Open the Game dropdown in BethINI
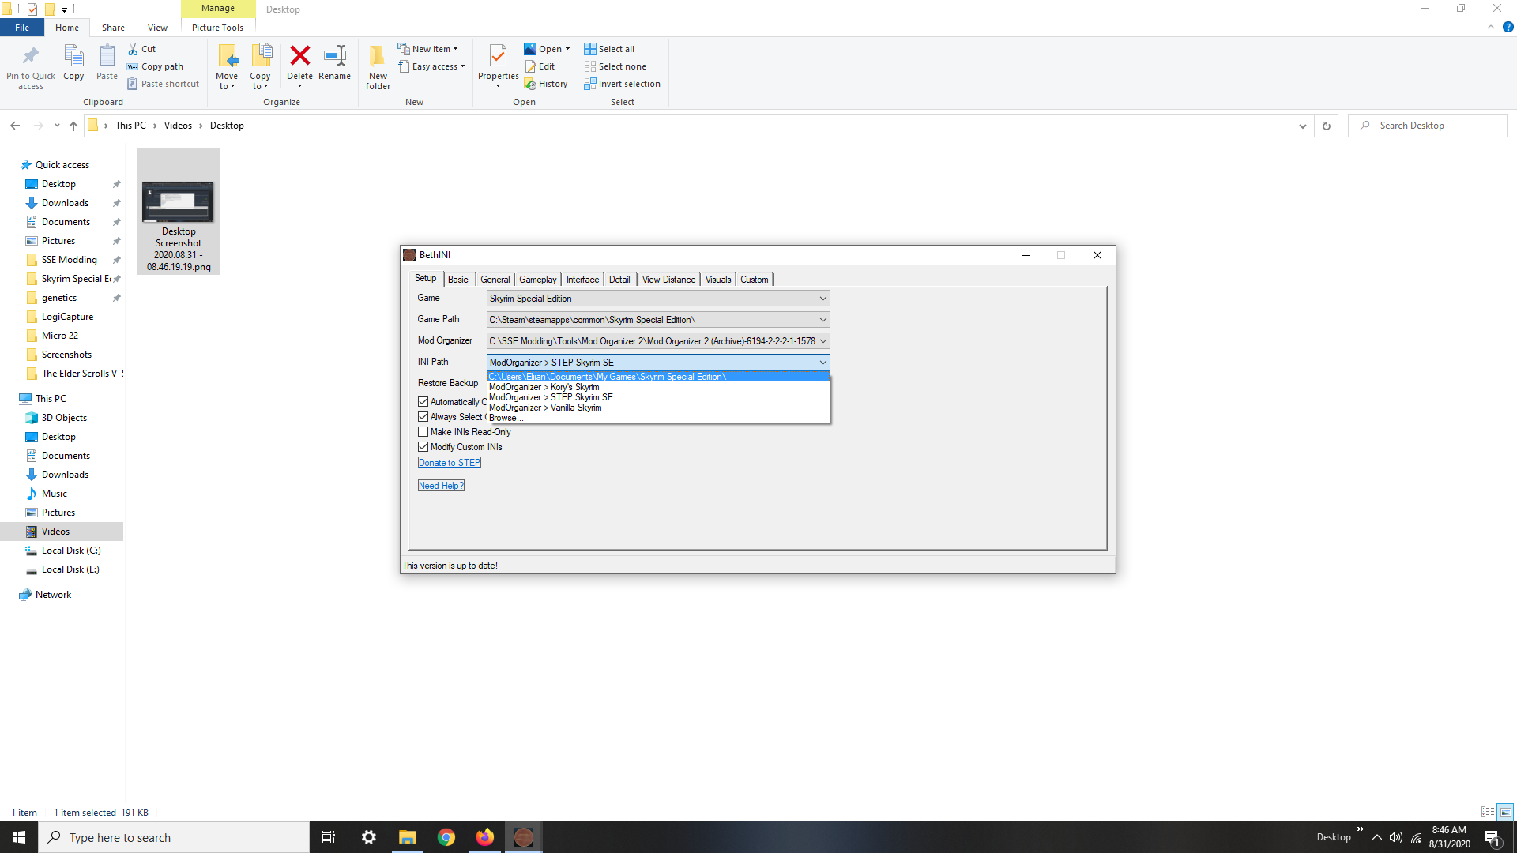The image size is (1517, 853). (x=658, y=299)
